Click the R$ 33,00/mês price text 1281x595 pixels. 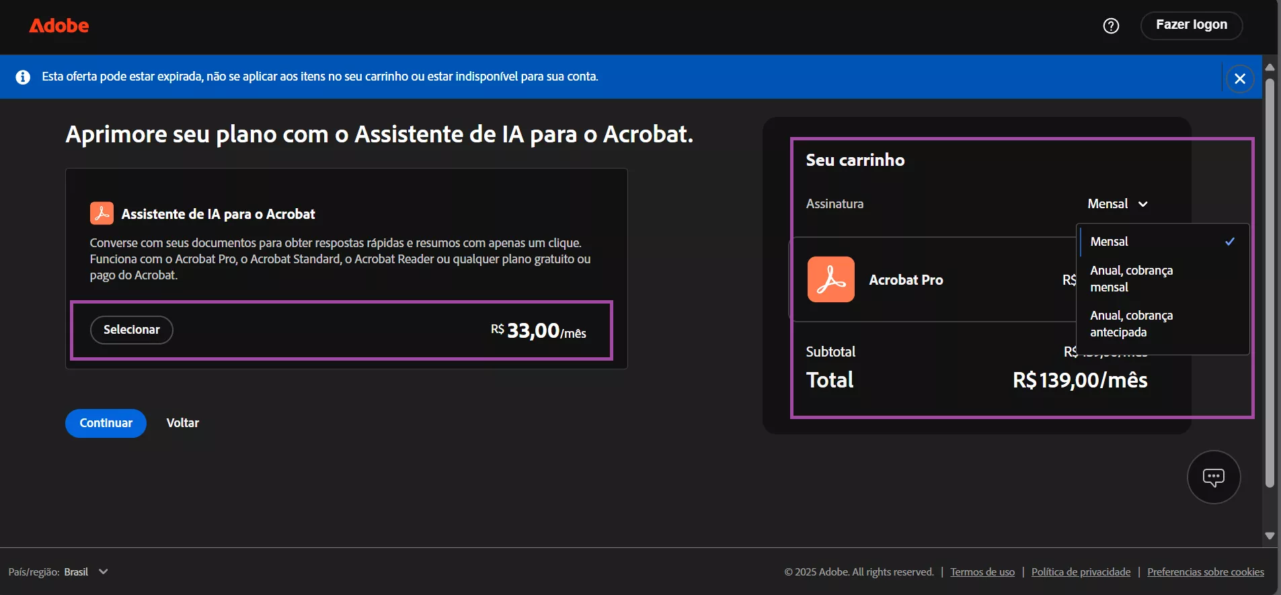click(539, 330)
